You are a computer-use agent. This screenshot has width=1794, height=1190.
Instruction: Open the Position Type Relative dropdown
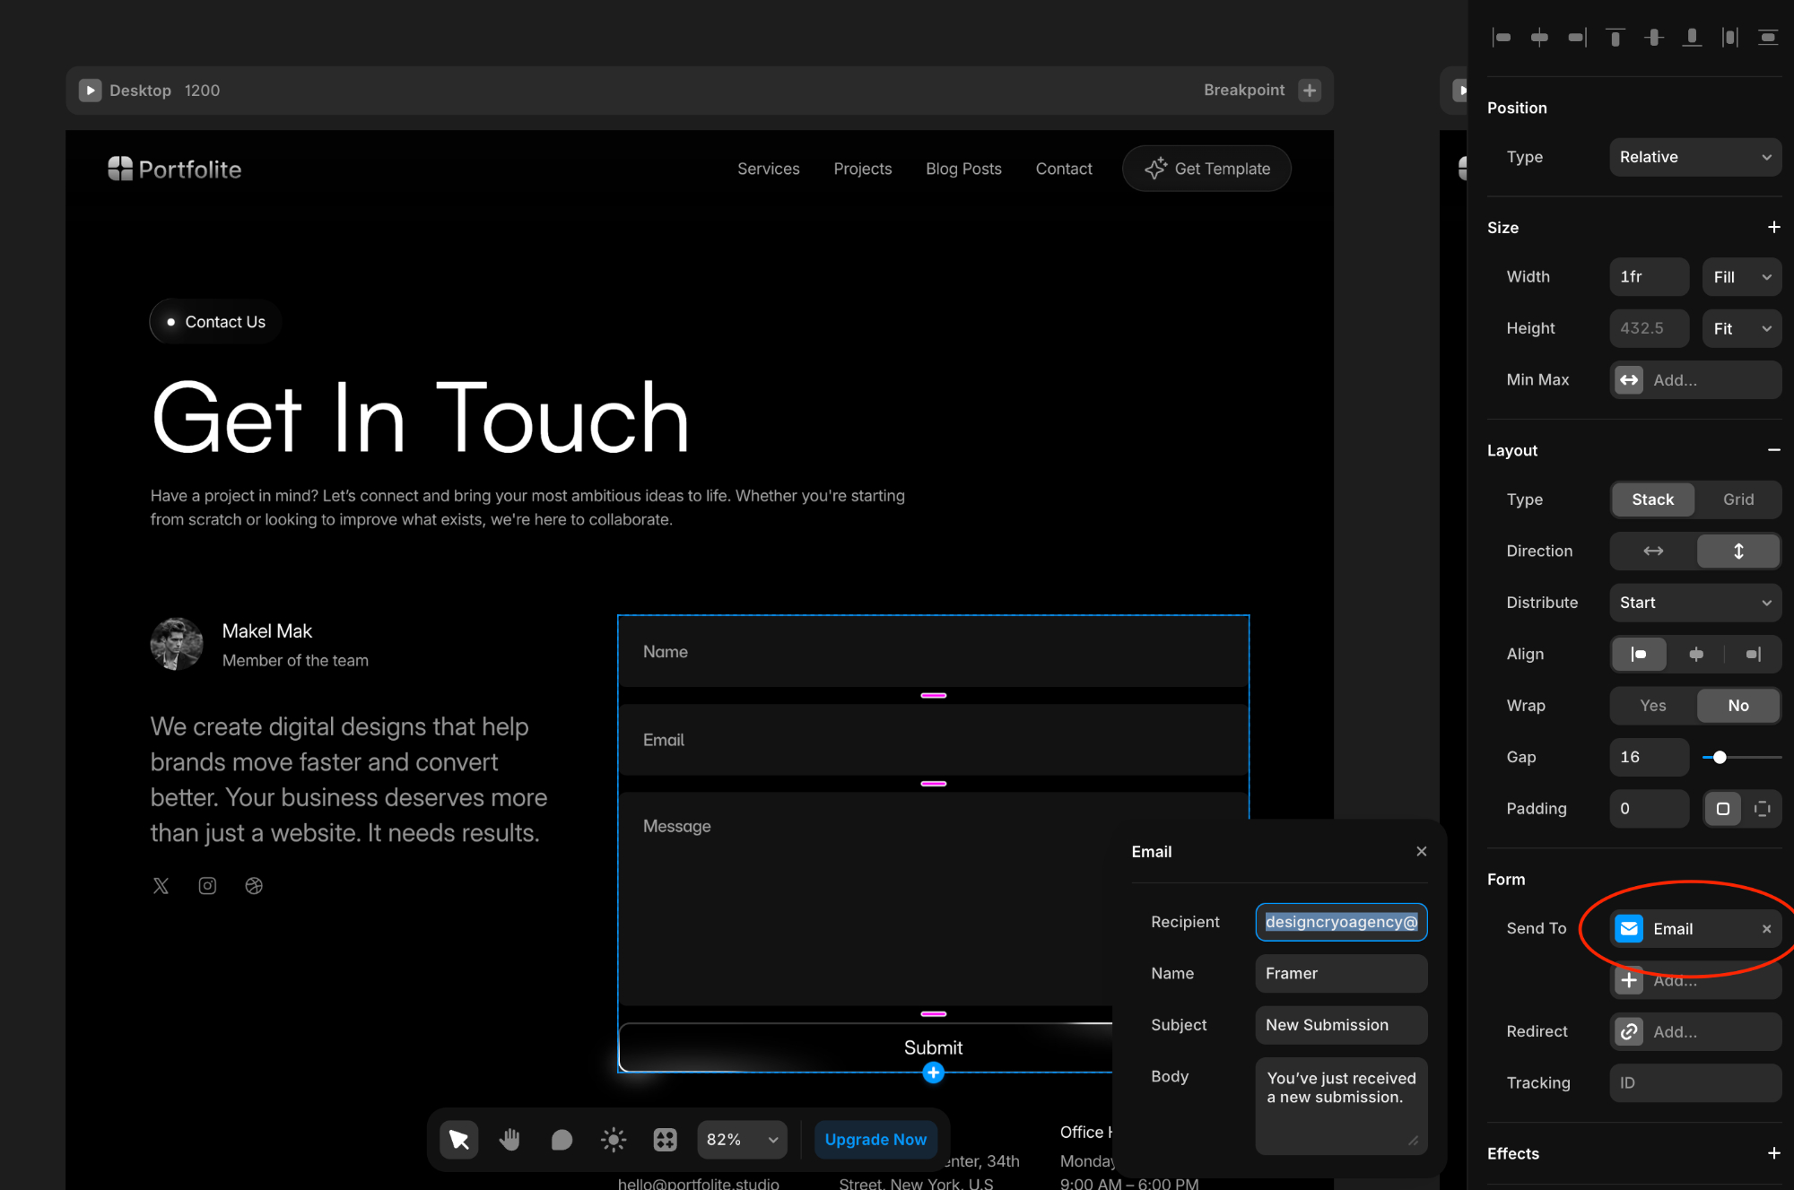click(x=1694, y=157)
